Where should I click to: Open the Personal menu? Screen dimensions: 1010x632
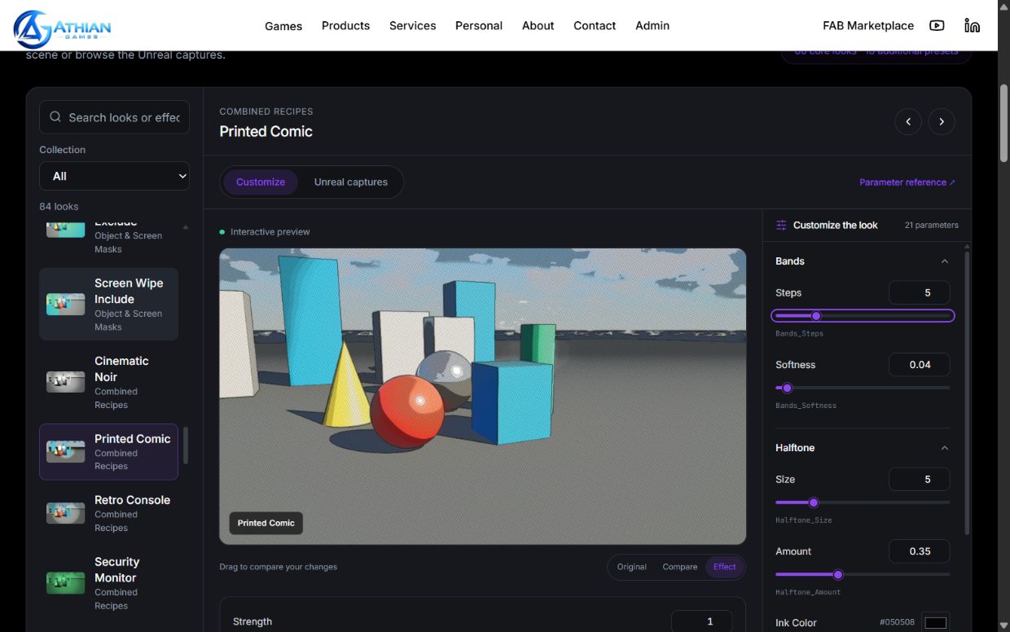click(x=479, y=26)
